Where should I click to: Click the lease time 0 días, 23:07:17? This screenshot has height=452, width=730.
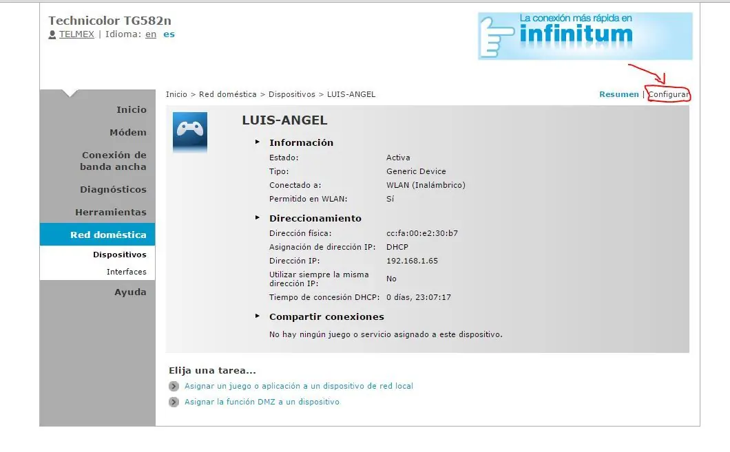tap(419, 297)
